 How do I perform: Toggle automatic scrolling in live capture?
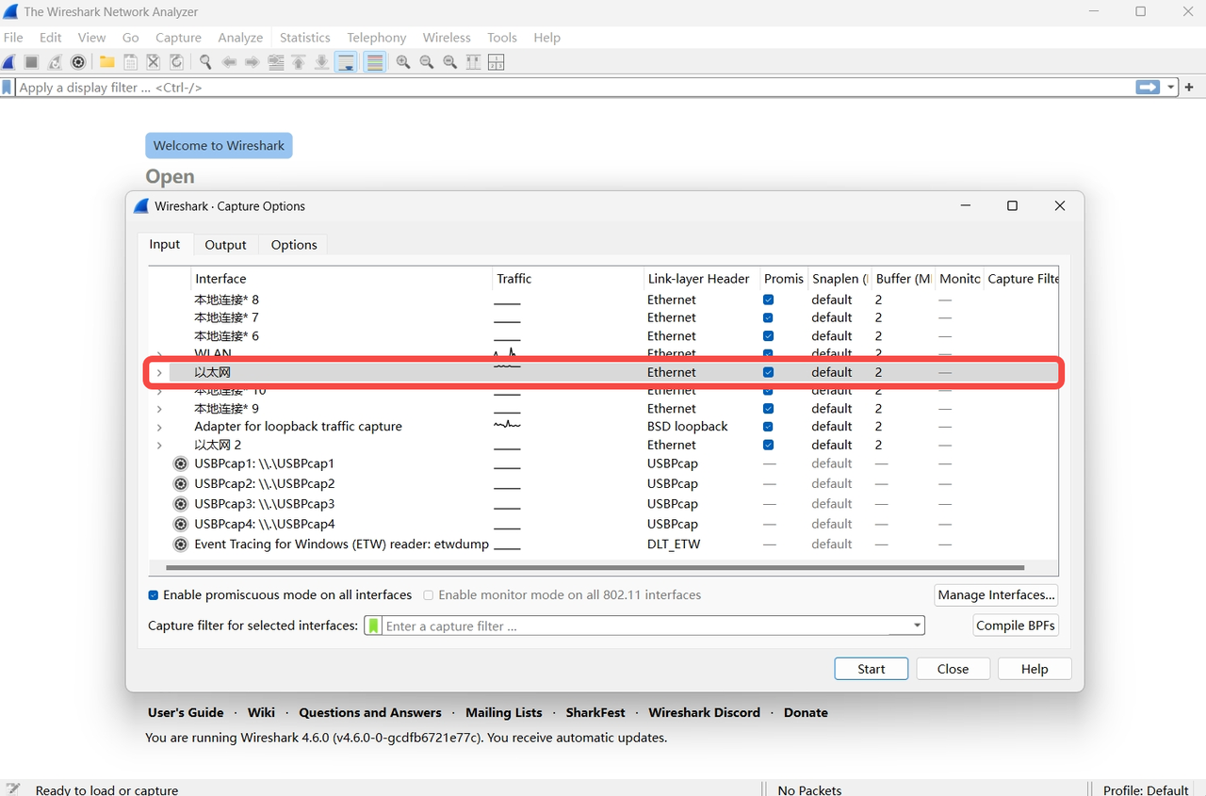pyautogui.click(x=346, y=61)
